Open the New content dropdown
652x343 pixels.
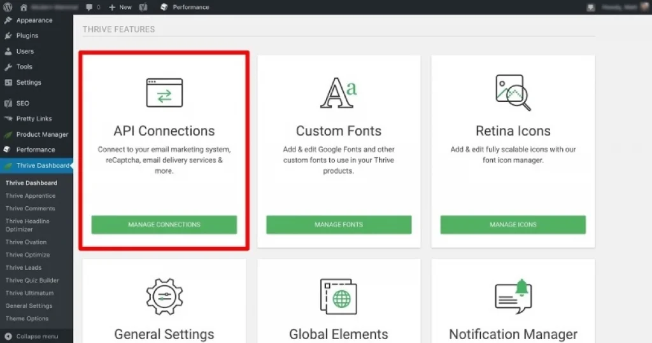click(x=120, y=7)
